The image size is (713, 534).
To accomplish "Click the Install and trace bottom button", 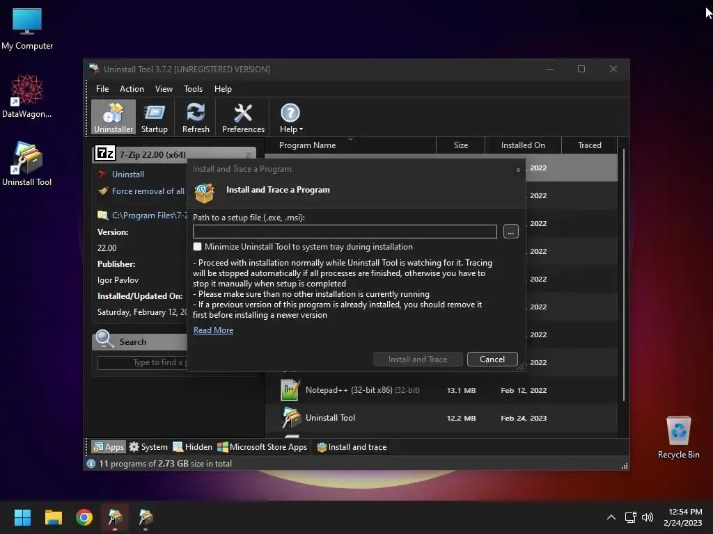I will pyautogui.click(x=352, y=447).
